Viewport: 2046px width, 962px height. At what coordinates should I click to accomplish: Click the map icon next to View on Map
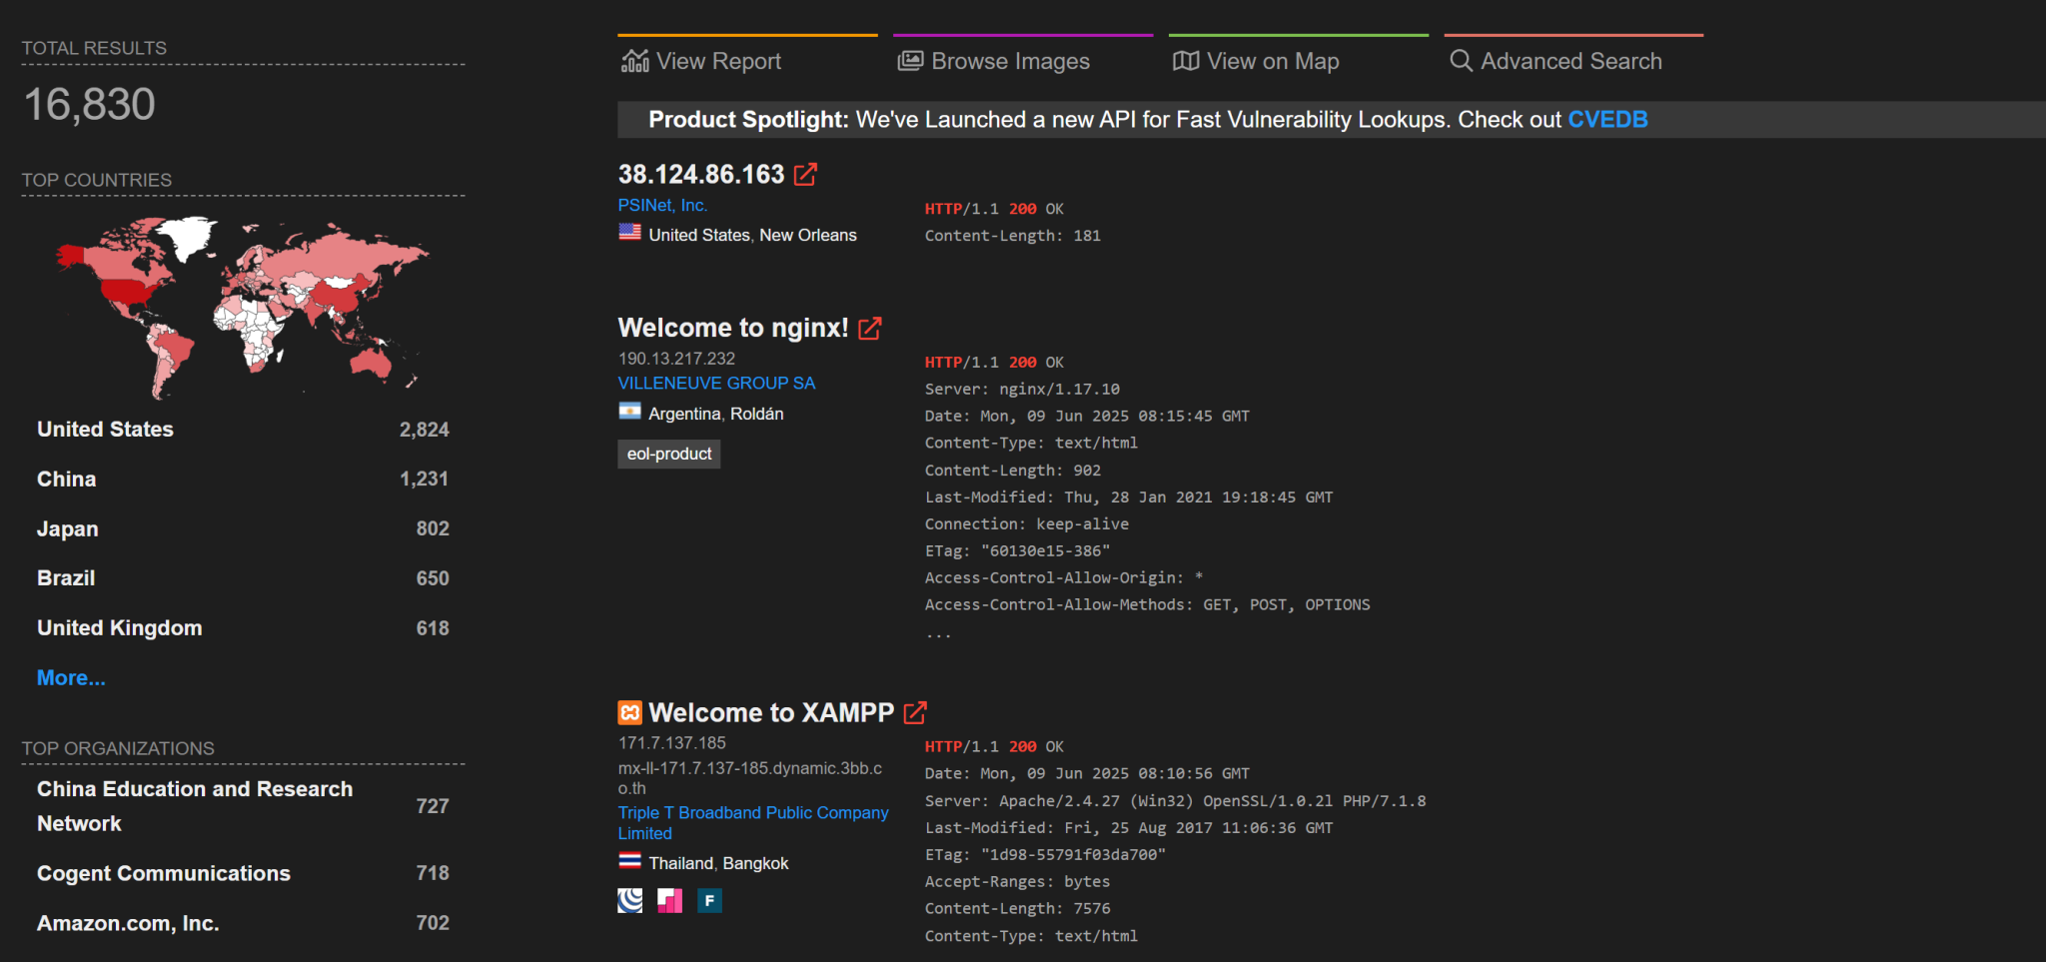coord(1185,61)
